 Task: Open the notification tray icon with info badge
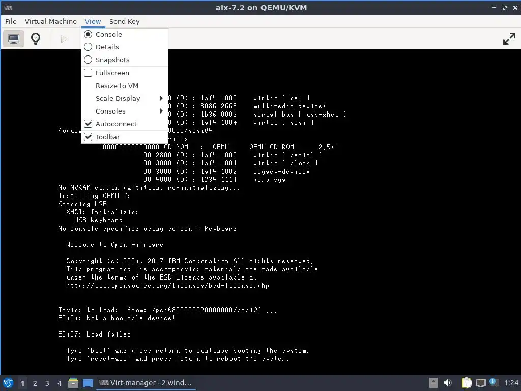coord(493,382)
